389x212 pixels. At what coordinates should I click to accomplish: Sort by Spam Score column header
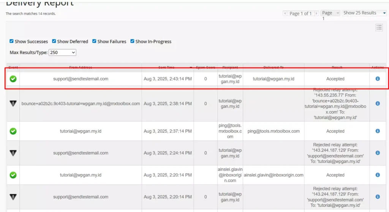pos(206,67)
